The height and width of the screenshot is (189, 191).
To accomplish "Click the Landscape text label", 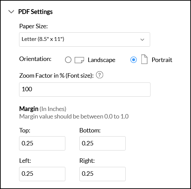I will pyautogui.click(x=101, y=60).
